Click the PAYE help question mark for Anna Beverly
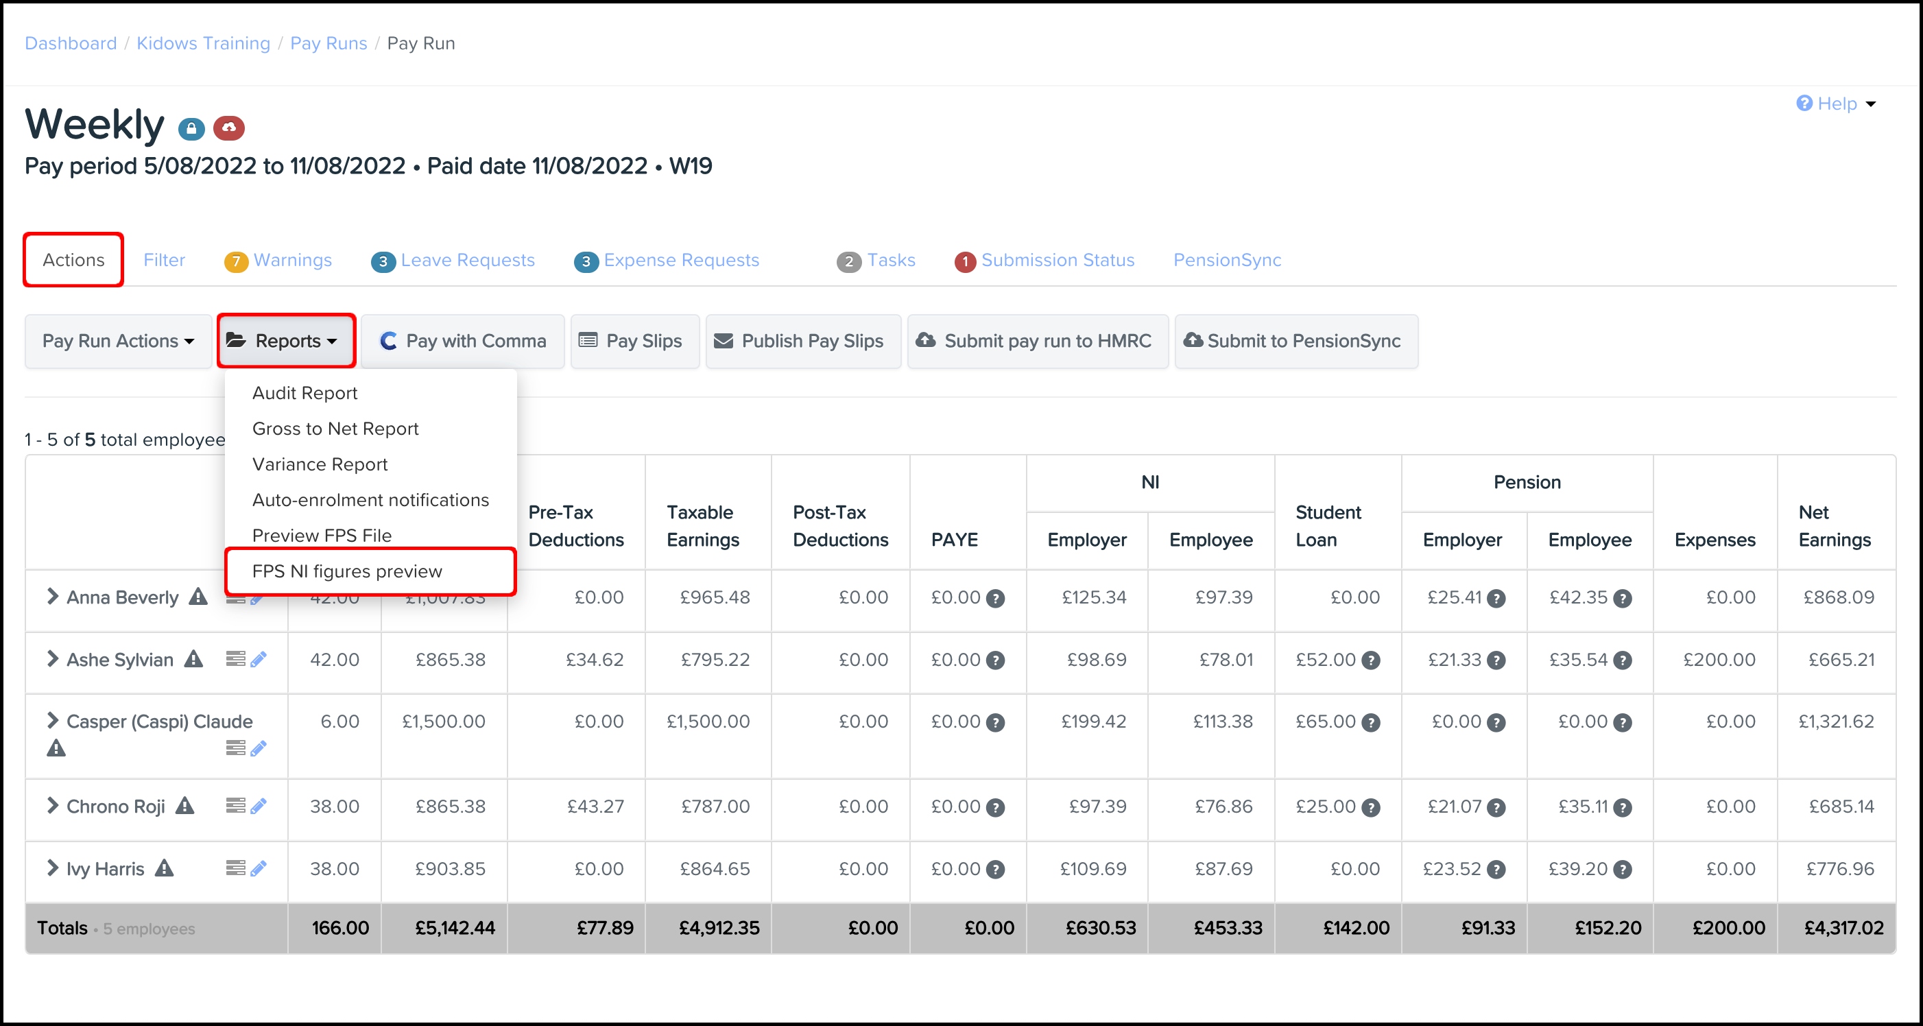The width and height of the screenshot is (1923, 1026). [995, 598]
